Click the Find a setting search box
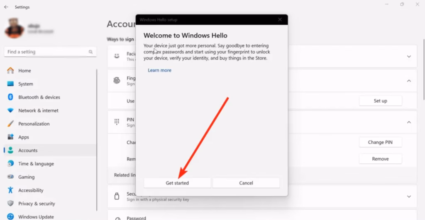Image resolution: width=425 pixels, height=220 pixels. [46, 52]
